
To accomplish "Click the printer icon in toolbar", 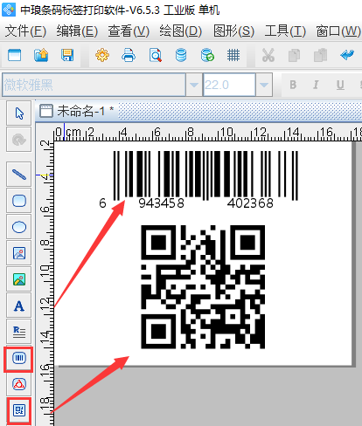I will tap(129, 55).
